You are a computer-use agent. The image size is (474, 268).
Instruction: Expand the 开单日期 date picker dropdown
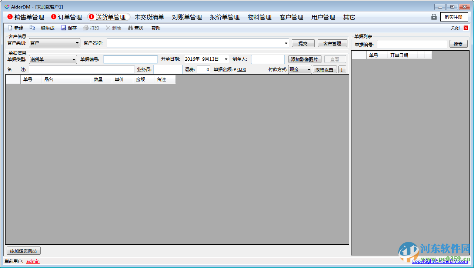(x=225, y=59)
